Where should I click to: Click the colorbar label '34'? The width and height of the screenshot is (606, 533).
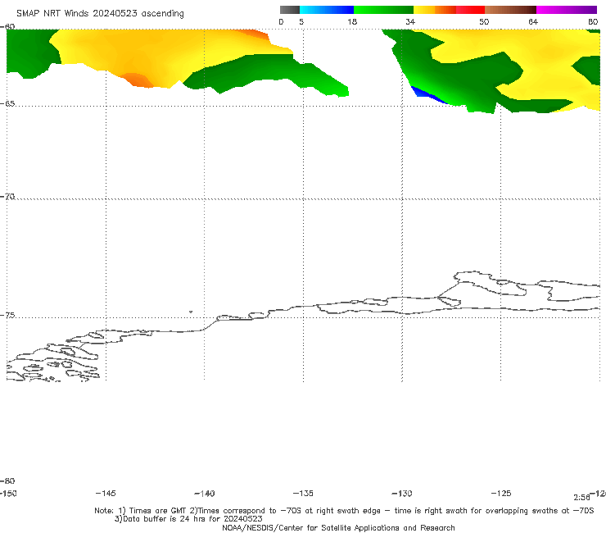(410, 22)
